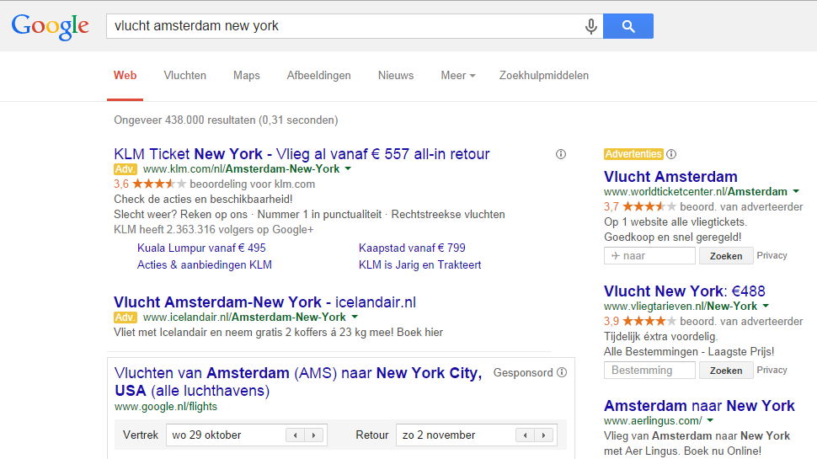Click the Google logo

tap(50, 26)
